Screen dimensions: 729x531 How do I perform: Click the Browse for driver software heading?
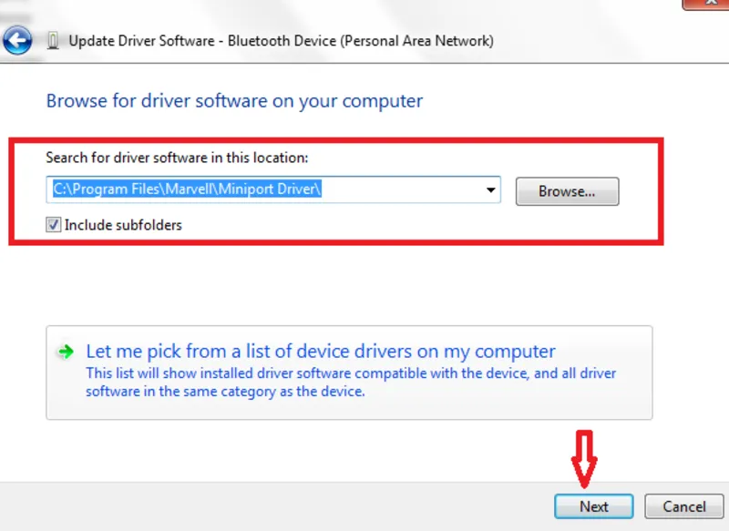pos(234,100)
